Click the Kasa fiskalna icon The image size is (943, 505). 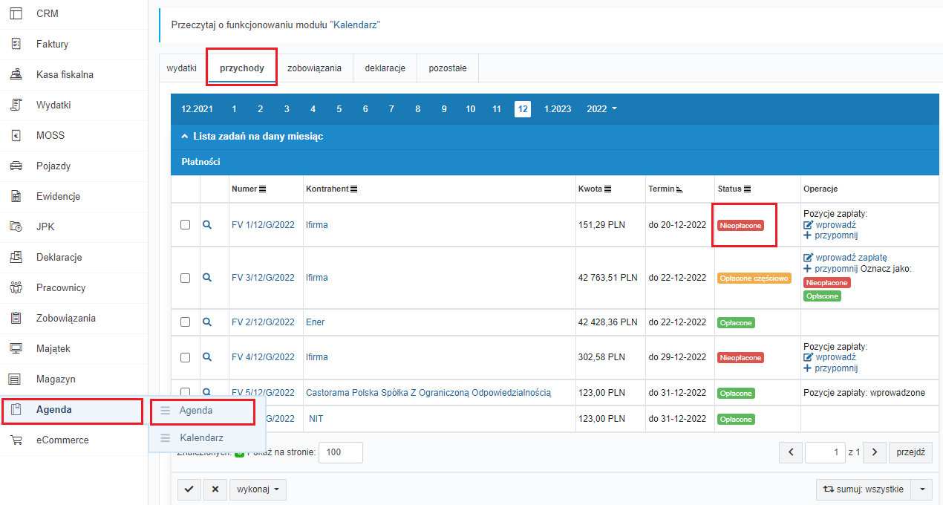pos(16,74)
